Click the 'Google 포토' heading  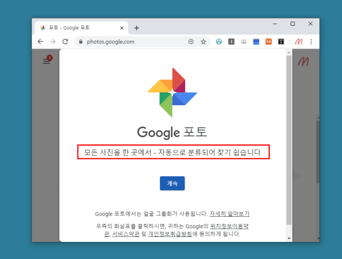[x=172, y=132]
